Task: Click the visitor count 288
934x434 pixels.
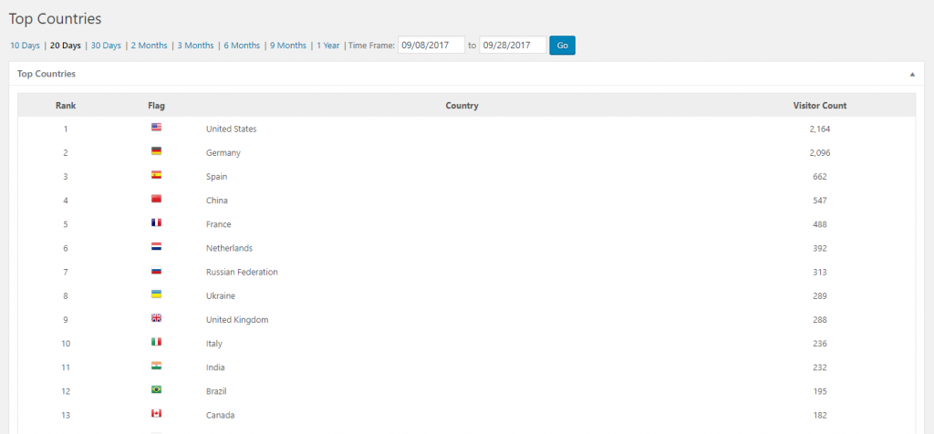Action: tap(820, 319)
